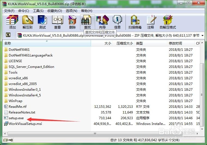Select the WindowsInstaller4_5 folder name

[x=25, y=95]
